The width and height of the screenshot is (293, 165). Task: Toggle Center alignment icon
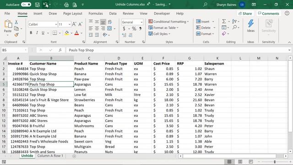pos(97,28)
